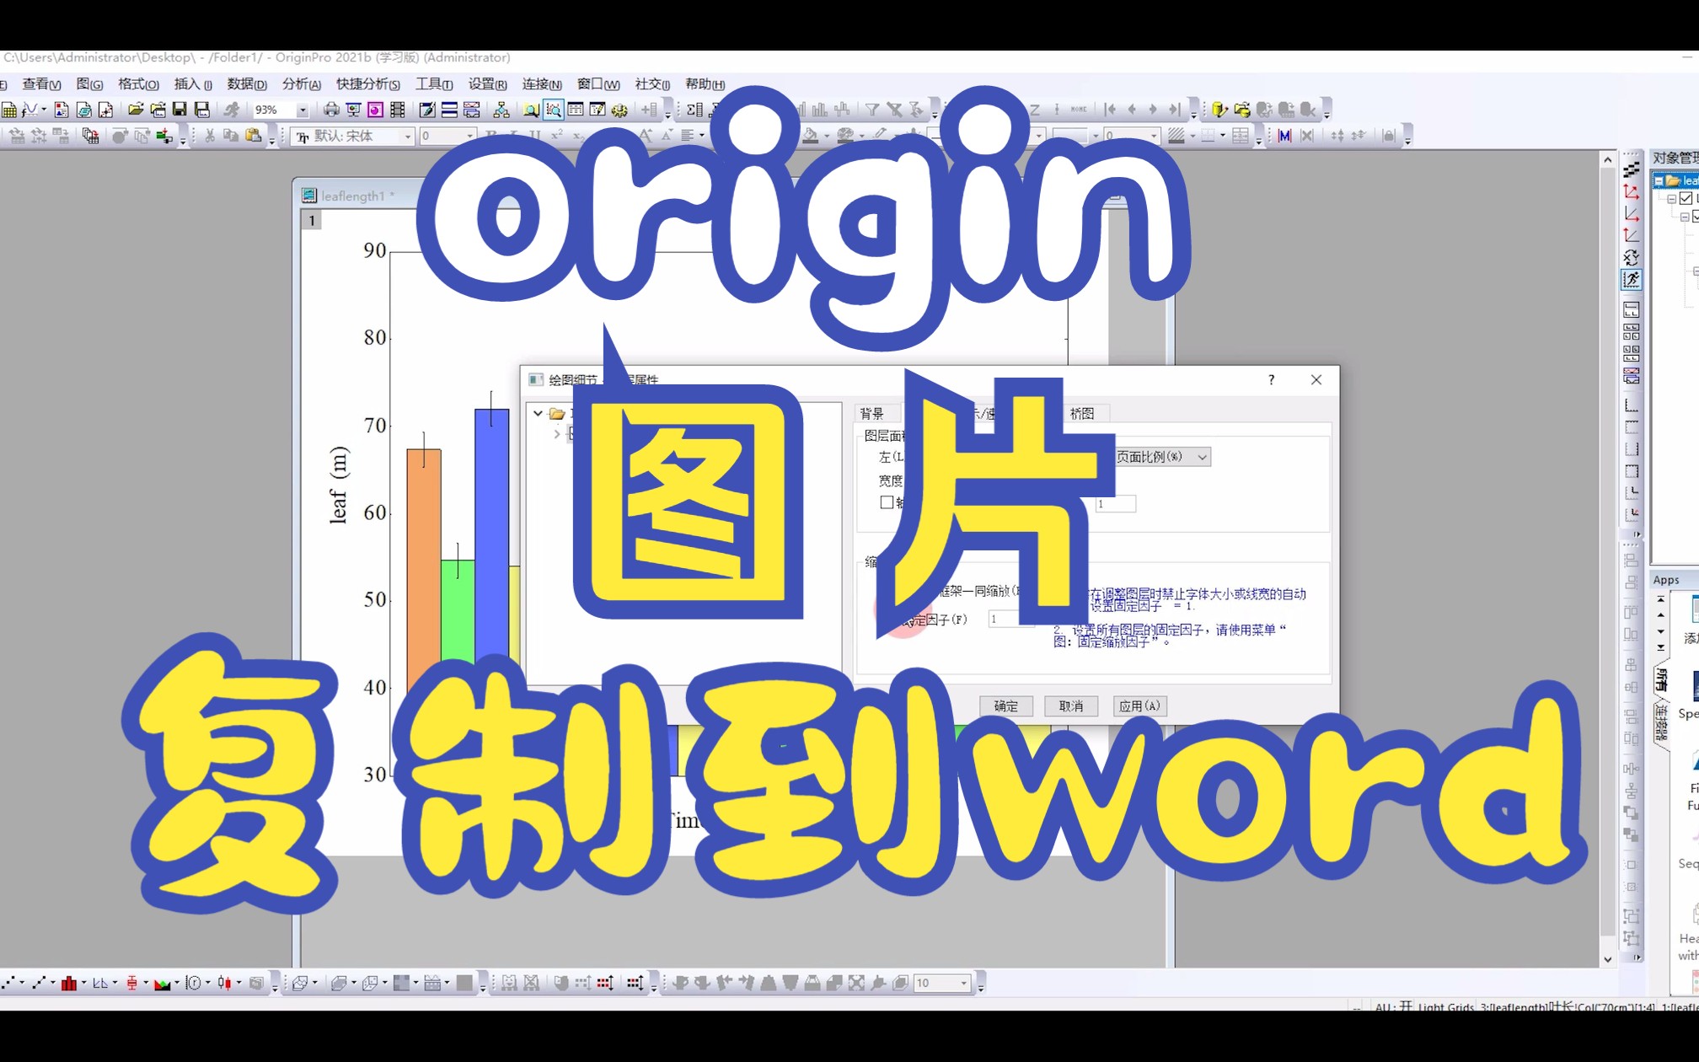This screenshot has height=1062, width=1699.
Task: Apply changes with 应用(A) button
Action: [1136, 706]
